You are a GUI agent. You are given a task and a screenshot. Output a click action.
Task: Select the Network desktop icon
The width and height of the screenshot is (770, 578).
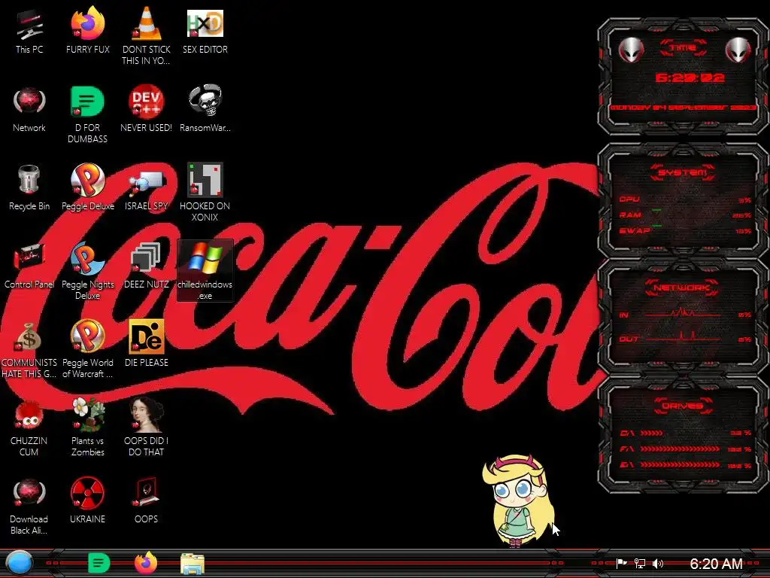coord(29,110)
